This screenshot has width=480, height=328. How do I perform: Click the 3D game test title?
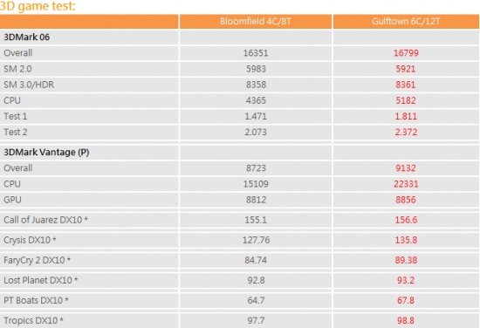coord(38,6)
